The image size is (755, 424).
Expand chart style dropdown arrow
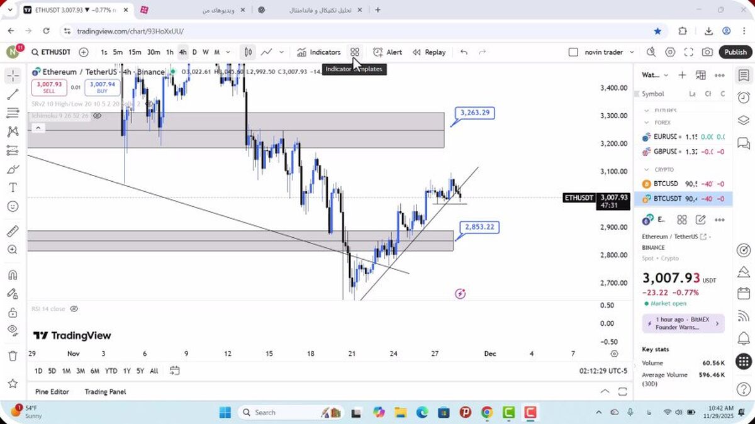click(281, 52)
